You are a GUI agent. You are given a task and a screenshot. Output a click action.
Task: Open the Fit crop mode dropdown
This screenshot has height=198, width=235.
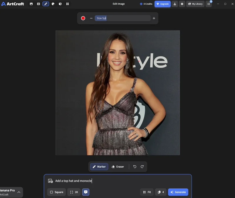147,192
